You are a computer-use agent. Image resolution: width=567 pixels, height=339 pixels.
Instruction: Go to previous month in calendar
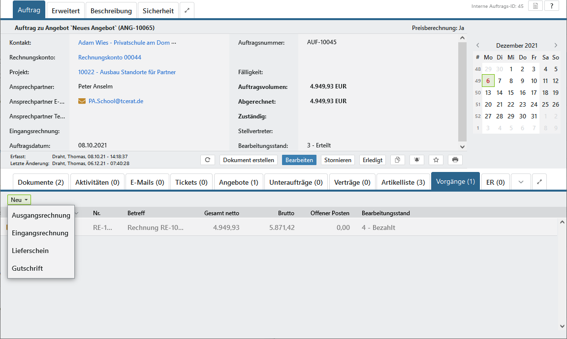coord(477,45)
